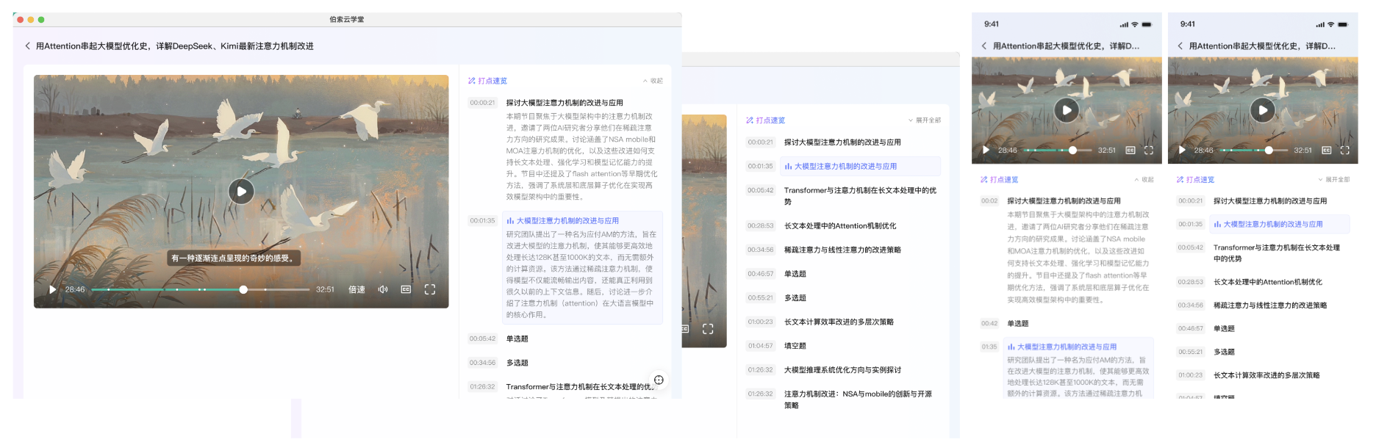Tap the small play icon on the left phone player
This screenshot has width=1376, height=445.
[986, 150]
